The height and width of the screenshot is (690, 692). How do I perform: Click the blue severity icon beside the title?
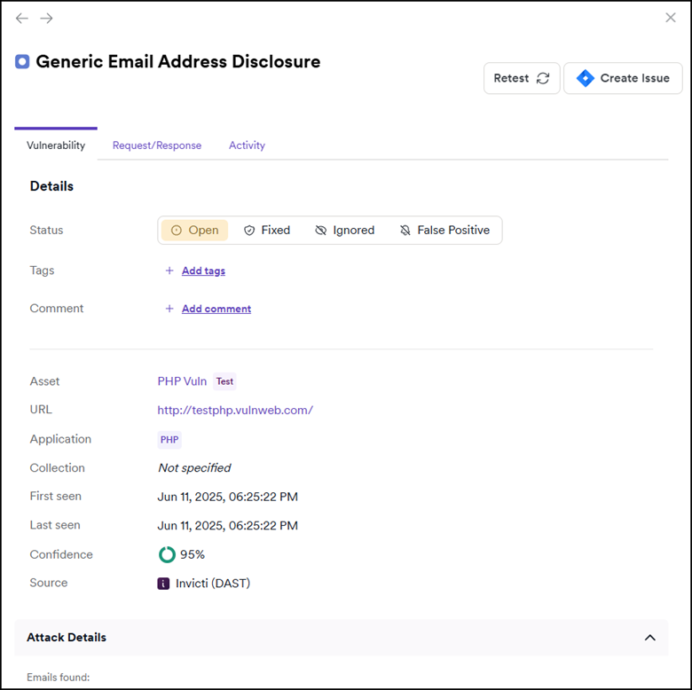[x=22, y=62]
